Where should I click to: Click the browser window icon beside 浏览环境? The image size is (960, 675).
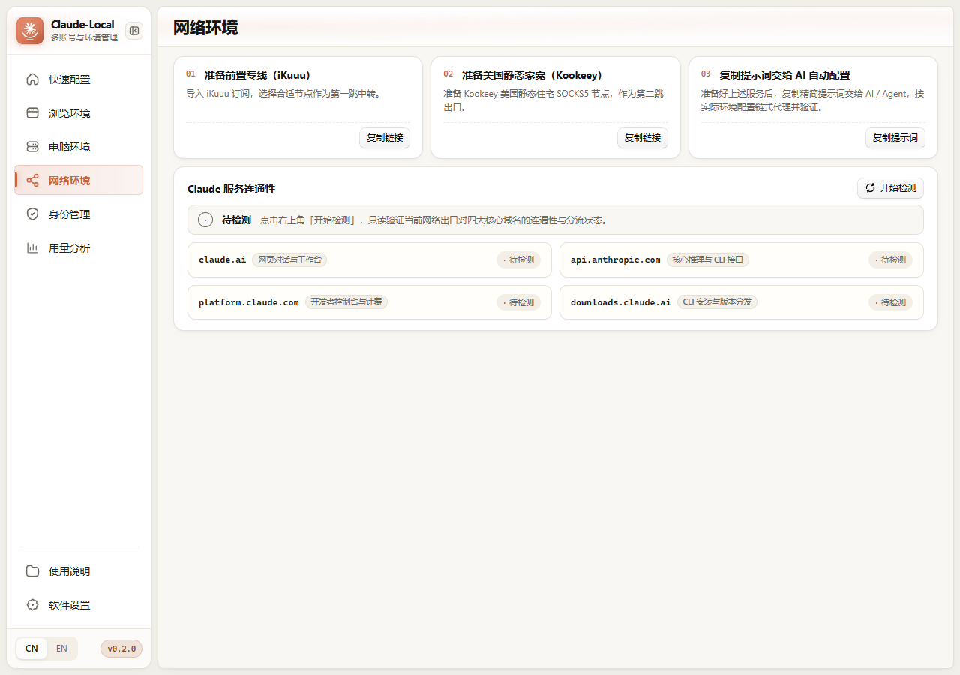(x=32, y=113)
